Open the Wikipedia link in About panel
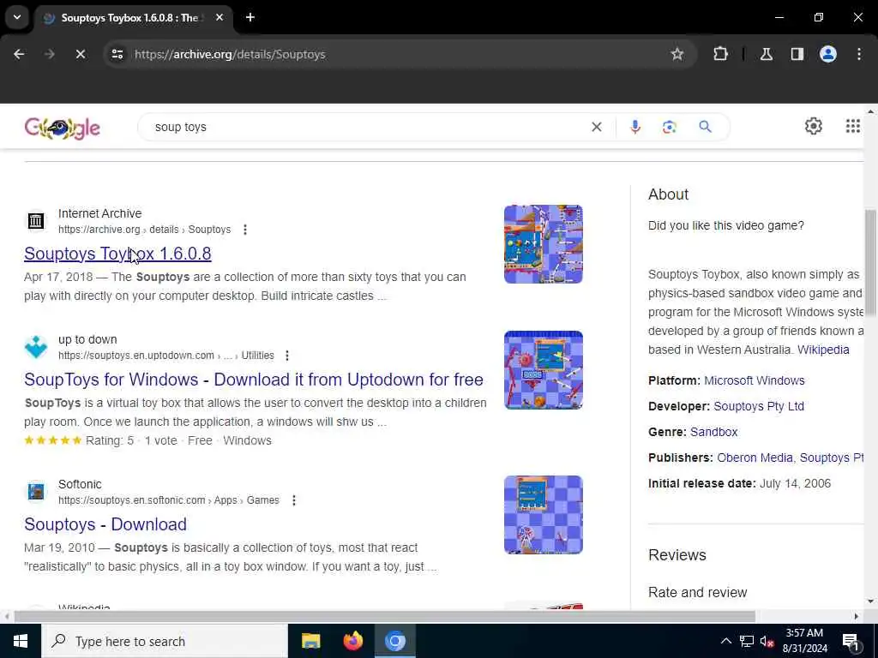This screenshot has width=878, height=658. coord(823,350)
